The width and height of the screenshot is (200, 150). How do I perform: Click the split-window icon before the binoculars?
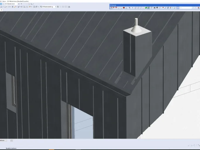pyautogui.click(x=66, y=7)
